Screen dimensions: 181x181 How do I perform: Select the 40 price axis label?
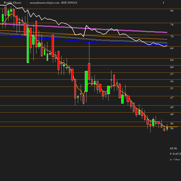tap(172, 114)
